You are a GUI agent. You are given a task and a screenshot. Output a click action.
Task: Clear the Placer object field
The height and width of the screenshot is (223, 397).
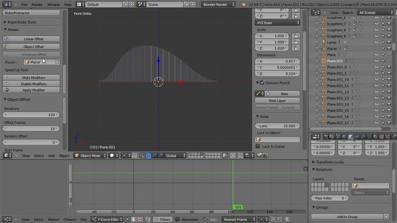tap(57, 62)
